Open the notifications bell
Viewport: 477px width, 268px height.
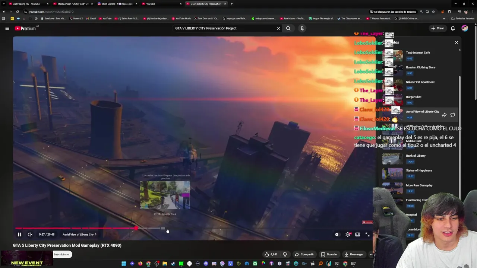coord(453,28)
